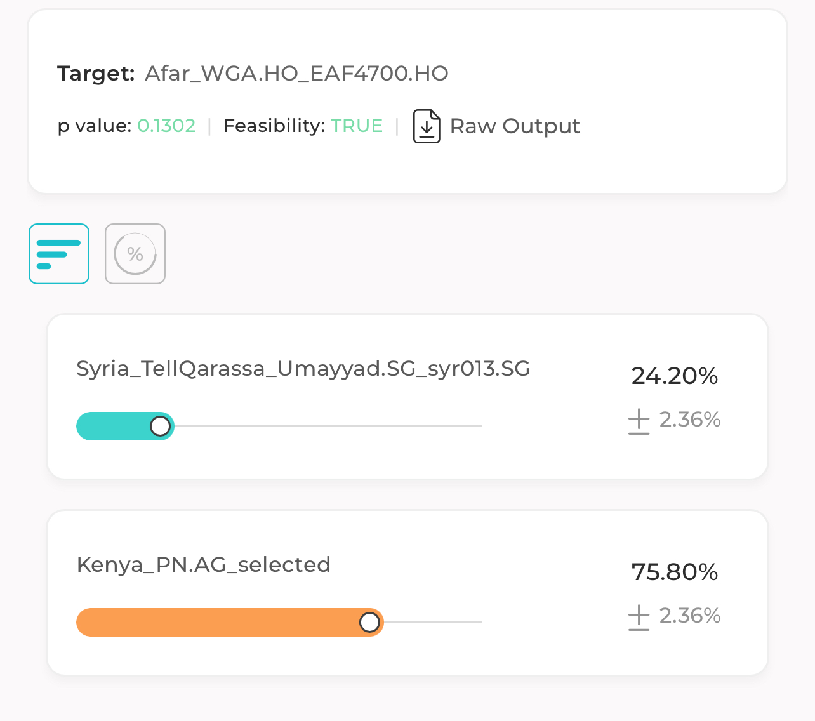Viewport: 815px width, 721px height.
Task: Click the target name Afar_WGA.HO_EAF4700.HO
Action: pyautogui.click(x=296, y=74)
